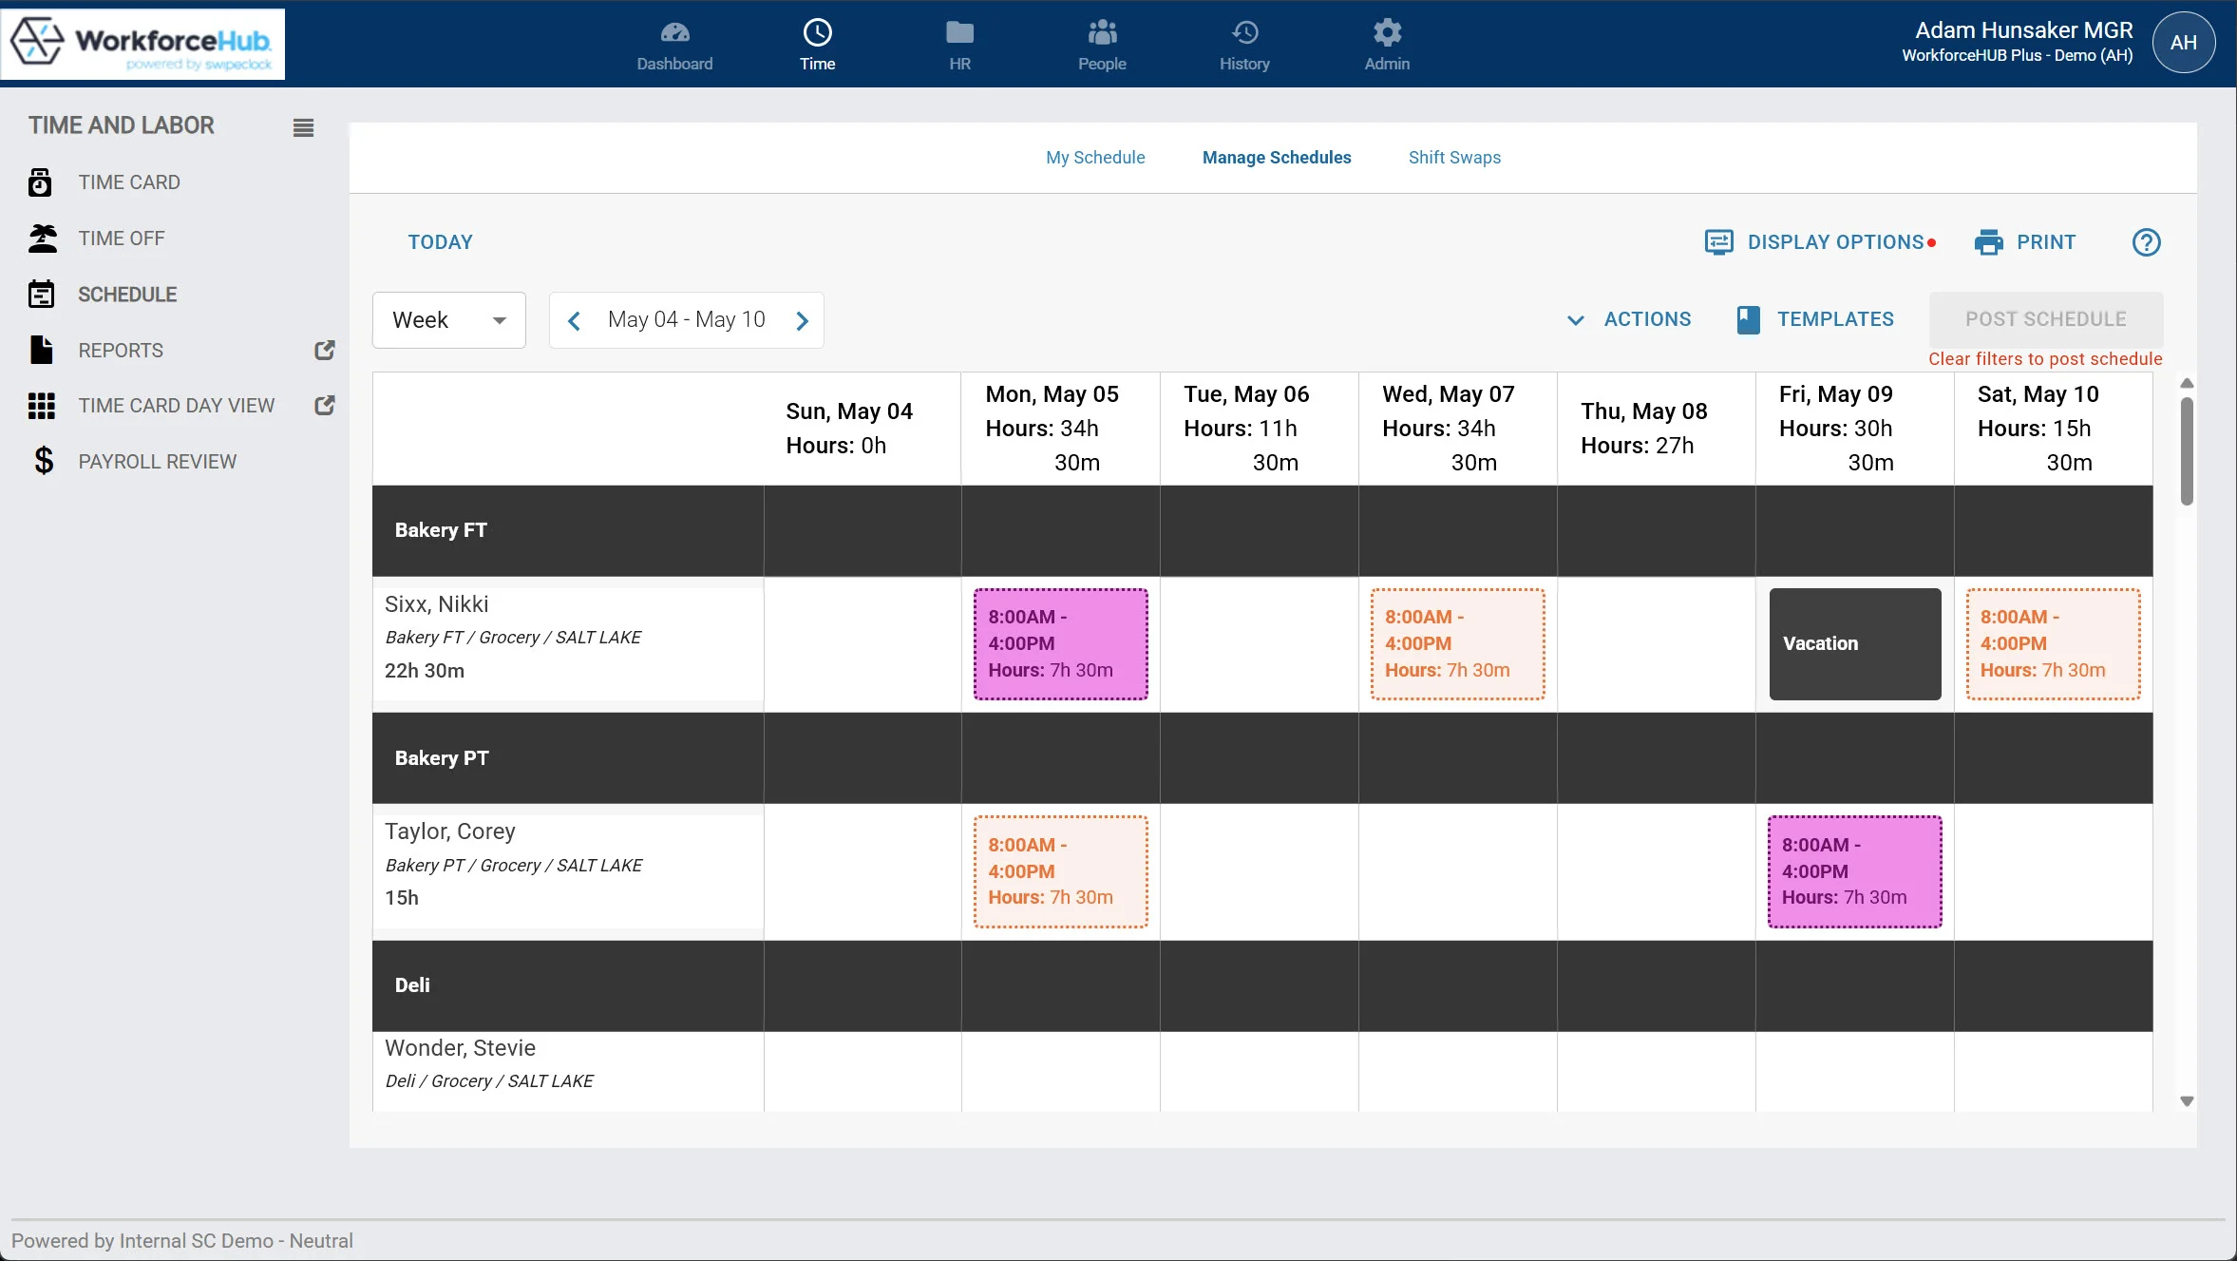
Task: Click the Today link
Action: [440, 242]
